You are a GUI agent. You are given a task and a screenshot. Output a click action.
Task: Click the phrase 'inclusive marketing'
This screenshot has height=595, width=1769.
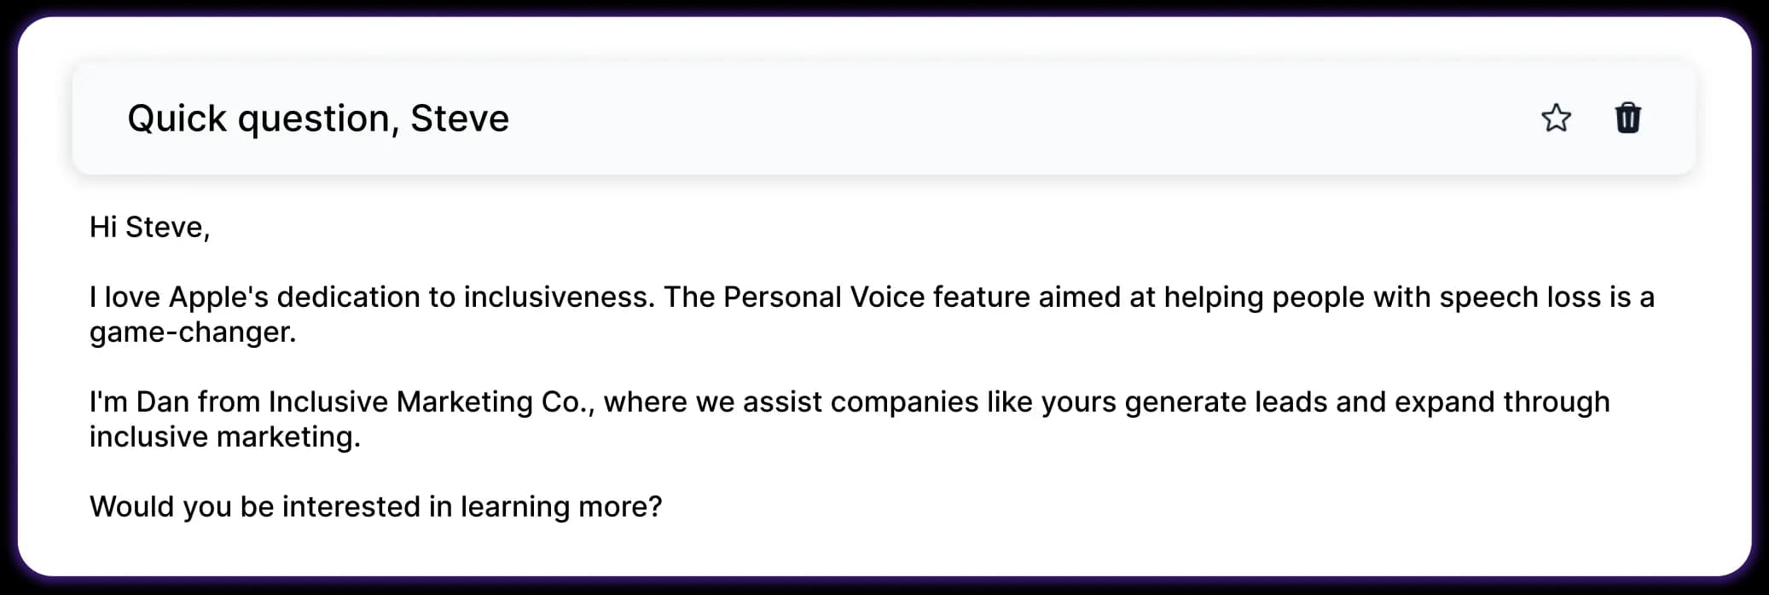[x=224, y=436]
